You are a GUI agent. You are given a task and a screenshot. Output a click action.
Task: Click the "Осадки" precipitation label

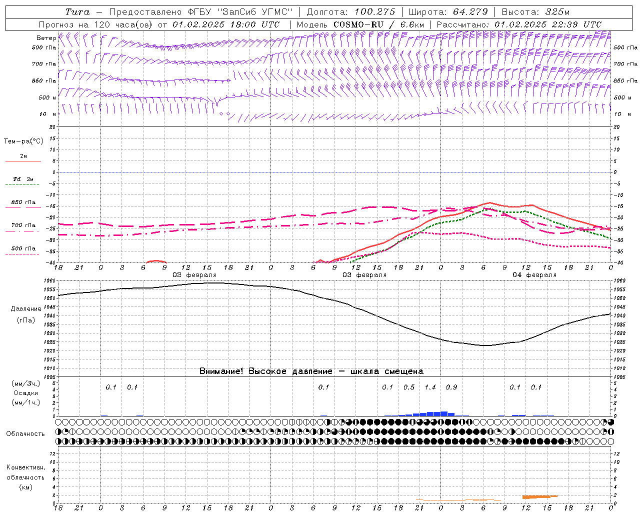(26, 393)
